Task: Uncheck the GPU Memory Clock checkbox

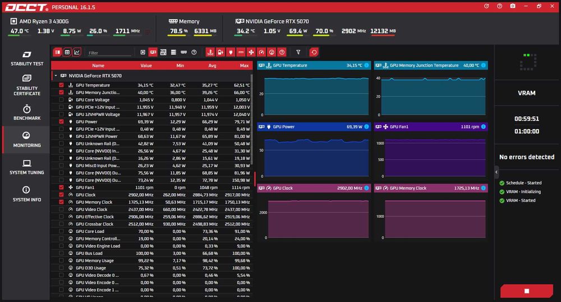Action: 61,202
